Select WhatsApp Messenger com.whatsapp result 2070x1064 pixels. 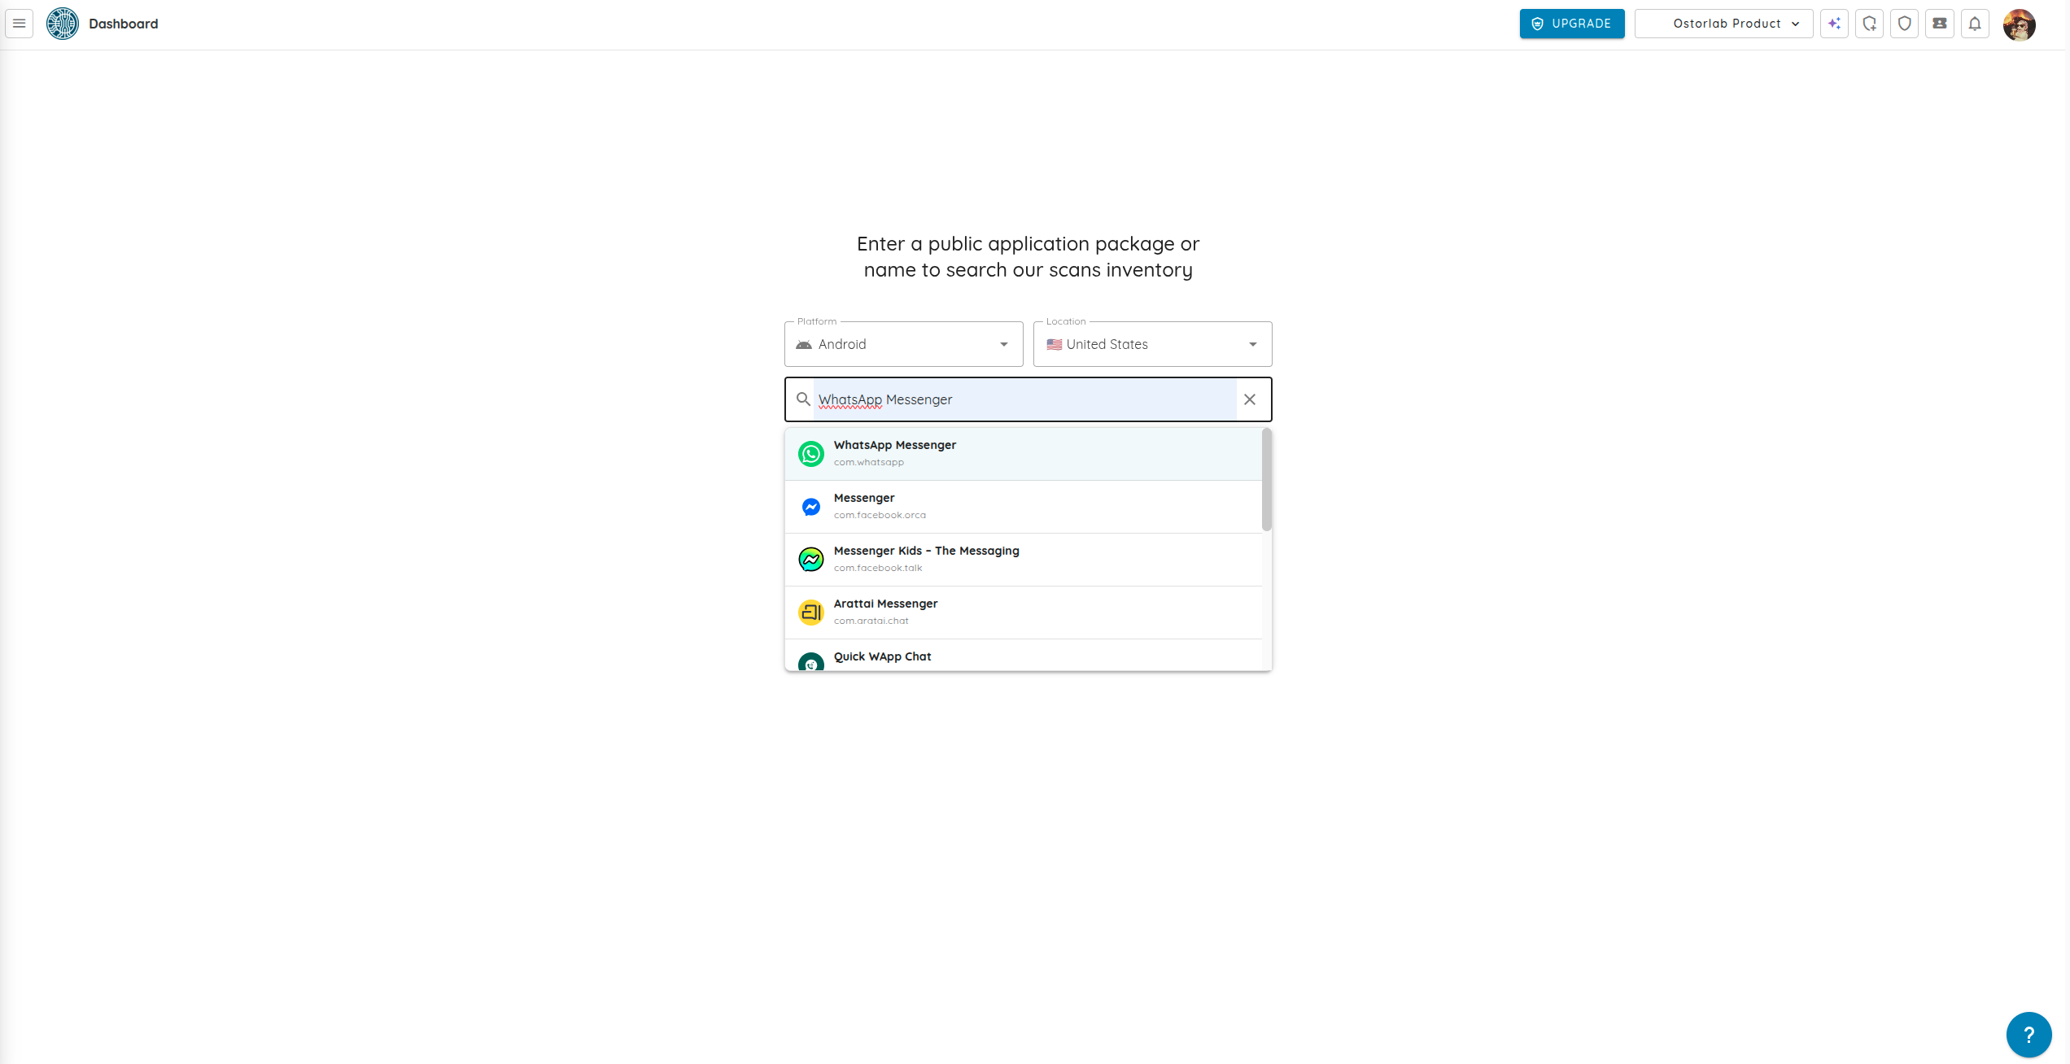click(x=1023, y=454)
